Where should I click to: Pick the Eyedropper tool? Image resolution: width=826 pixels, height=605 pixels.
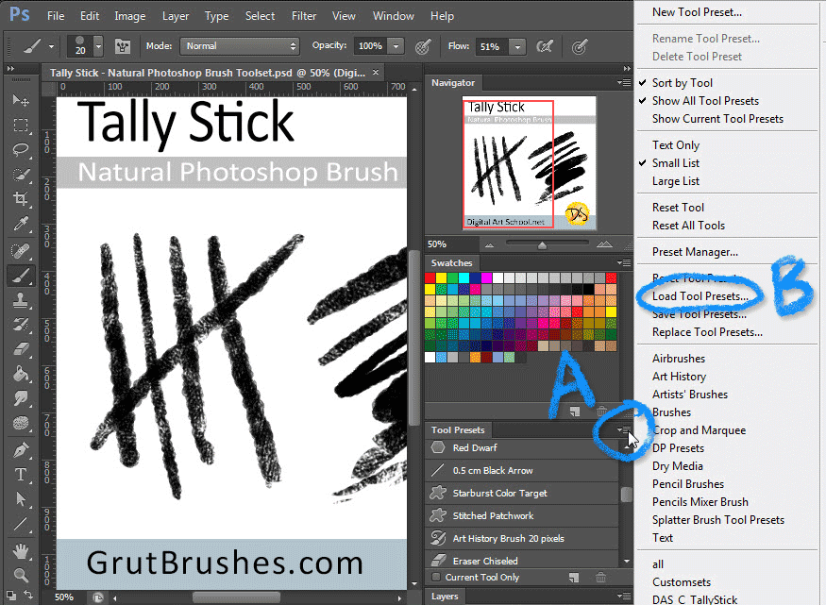click(x=20, y=225)
